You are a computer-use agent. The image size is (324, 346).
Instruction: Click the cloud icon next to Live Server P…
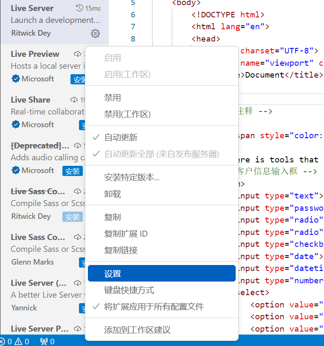tap(78, 329)
